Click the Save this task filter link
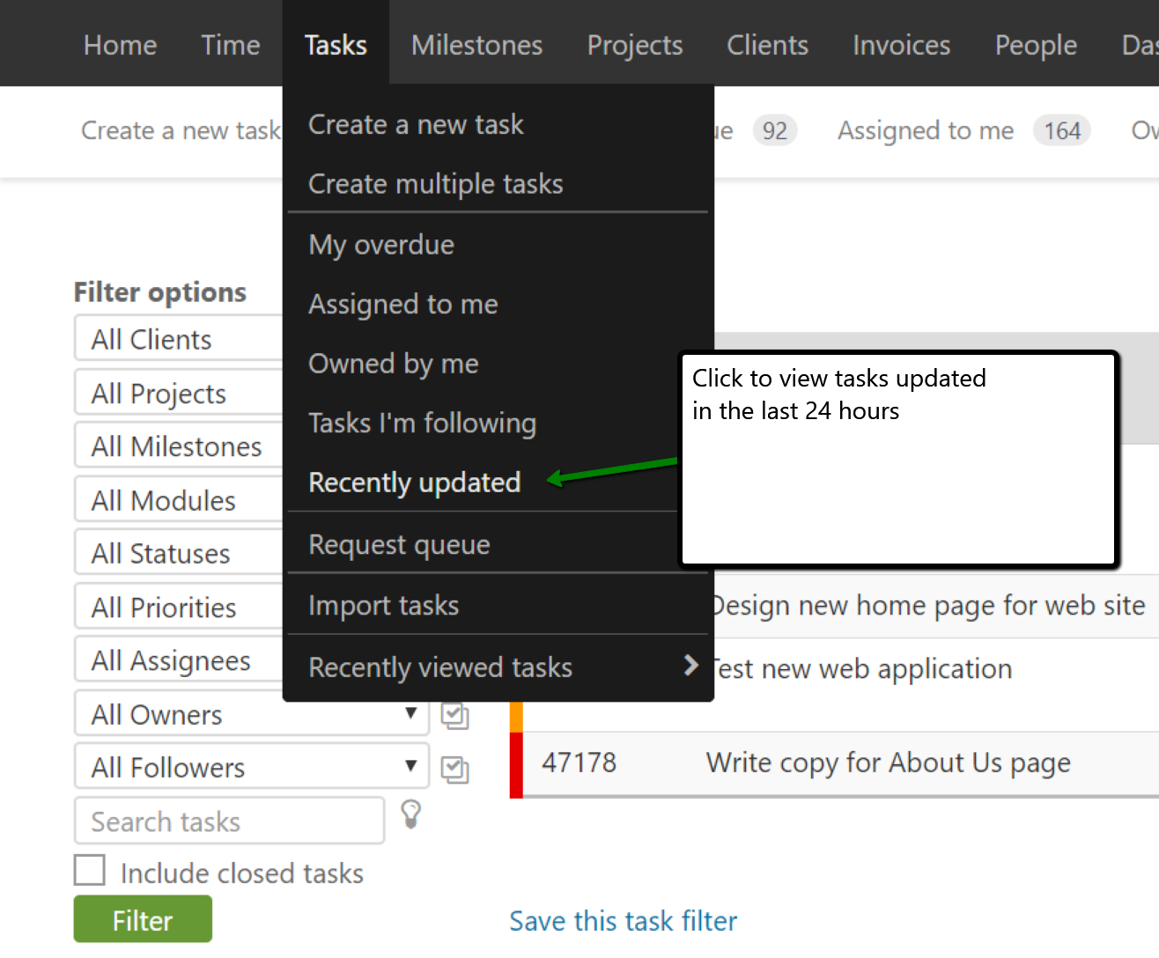The height and width of the screenshot is (958, 1159). [x=623, y=920]
